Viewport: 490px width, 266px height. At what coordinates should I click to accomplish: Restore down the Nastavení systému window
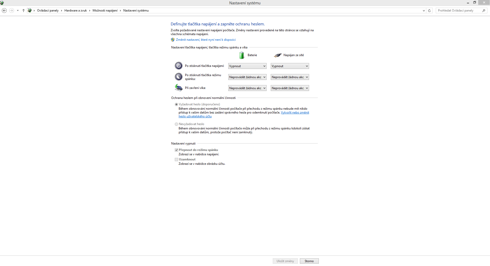475,3
